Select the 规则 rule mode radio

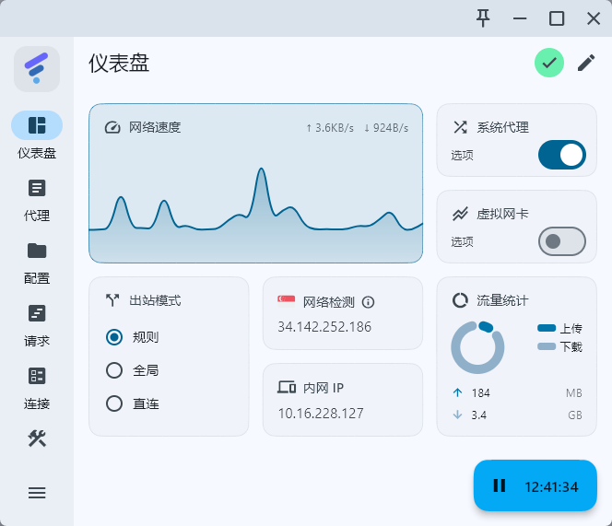[114, 337]
